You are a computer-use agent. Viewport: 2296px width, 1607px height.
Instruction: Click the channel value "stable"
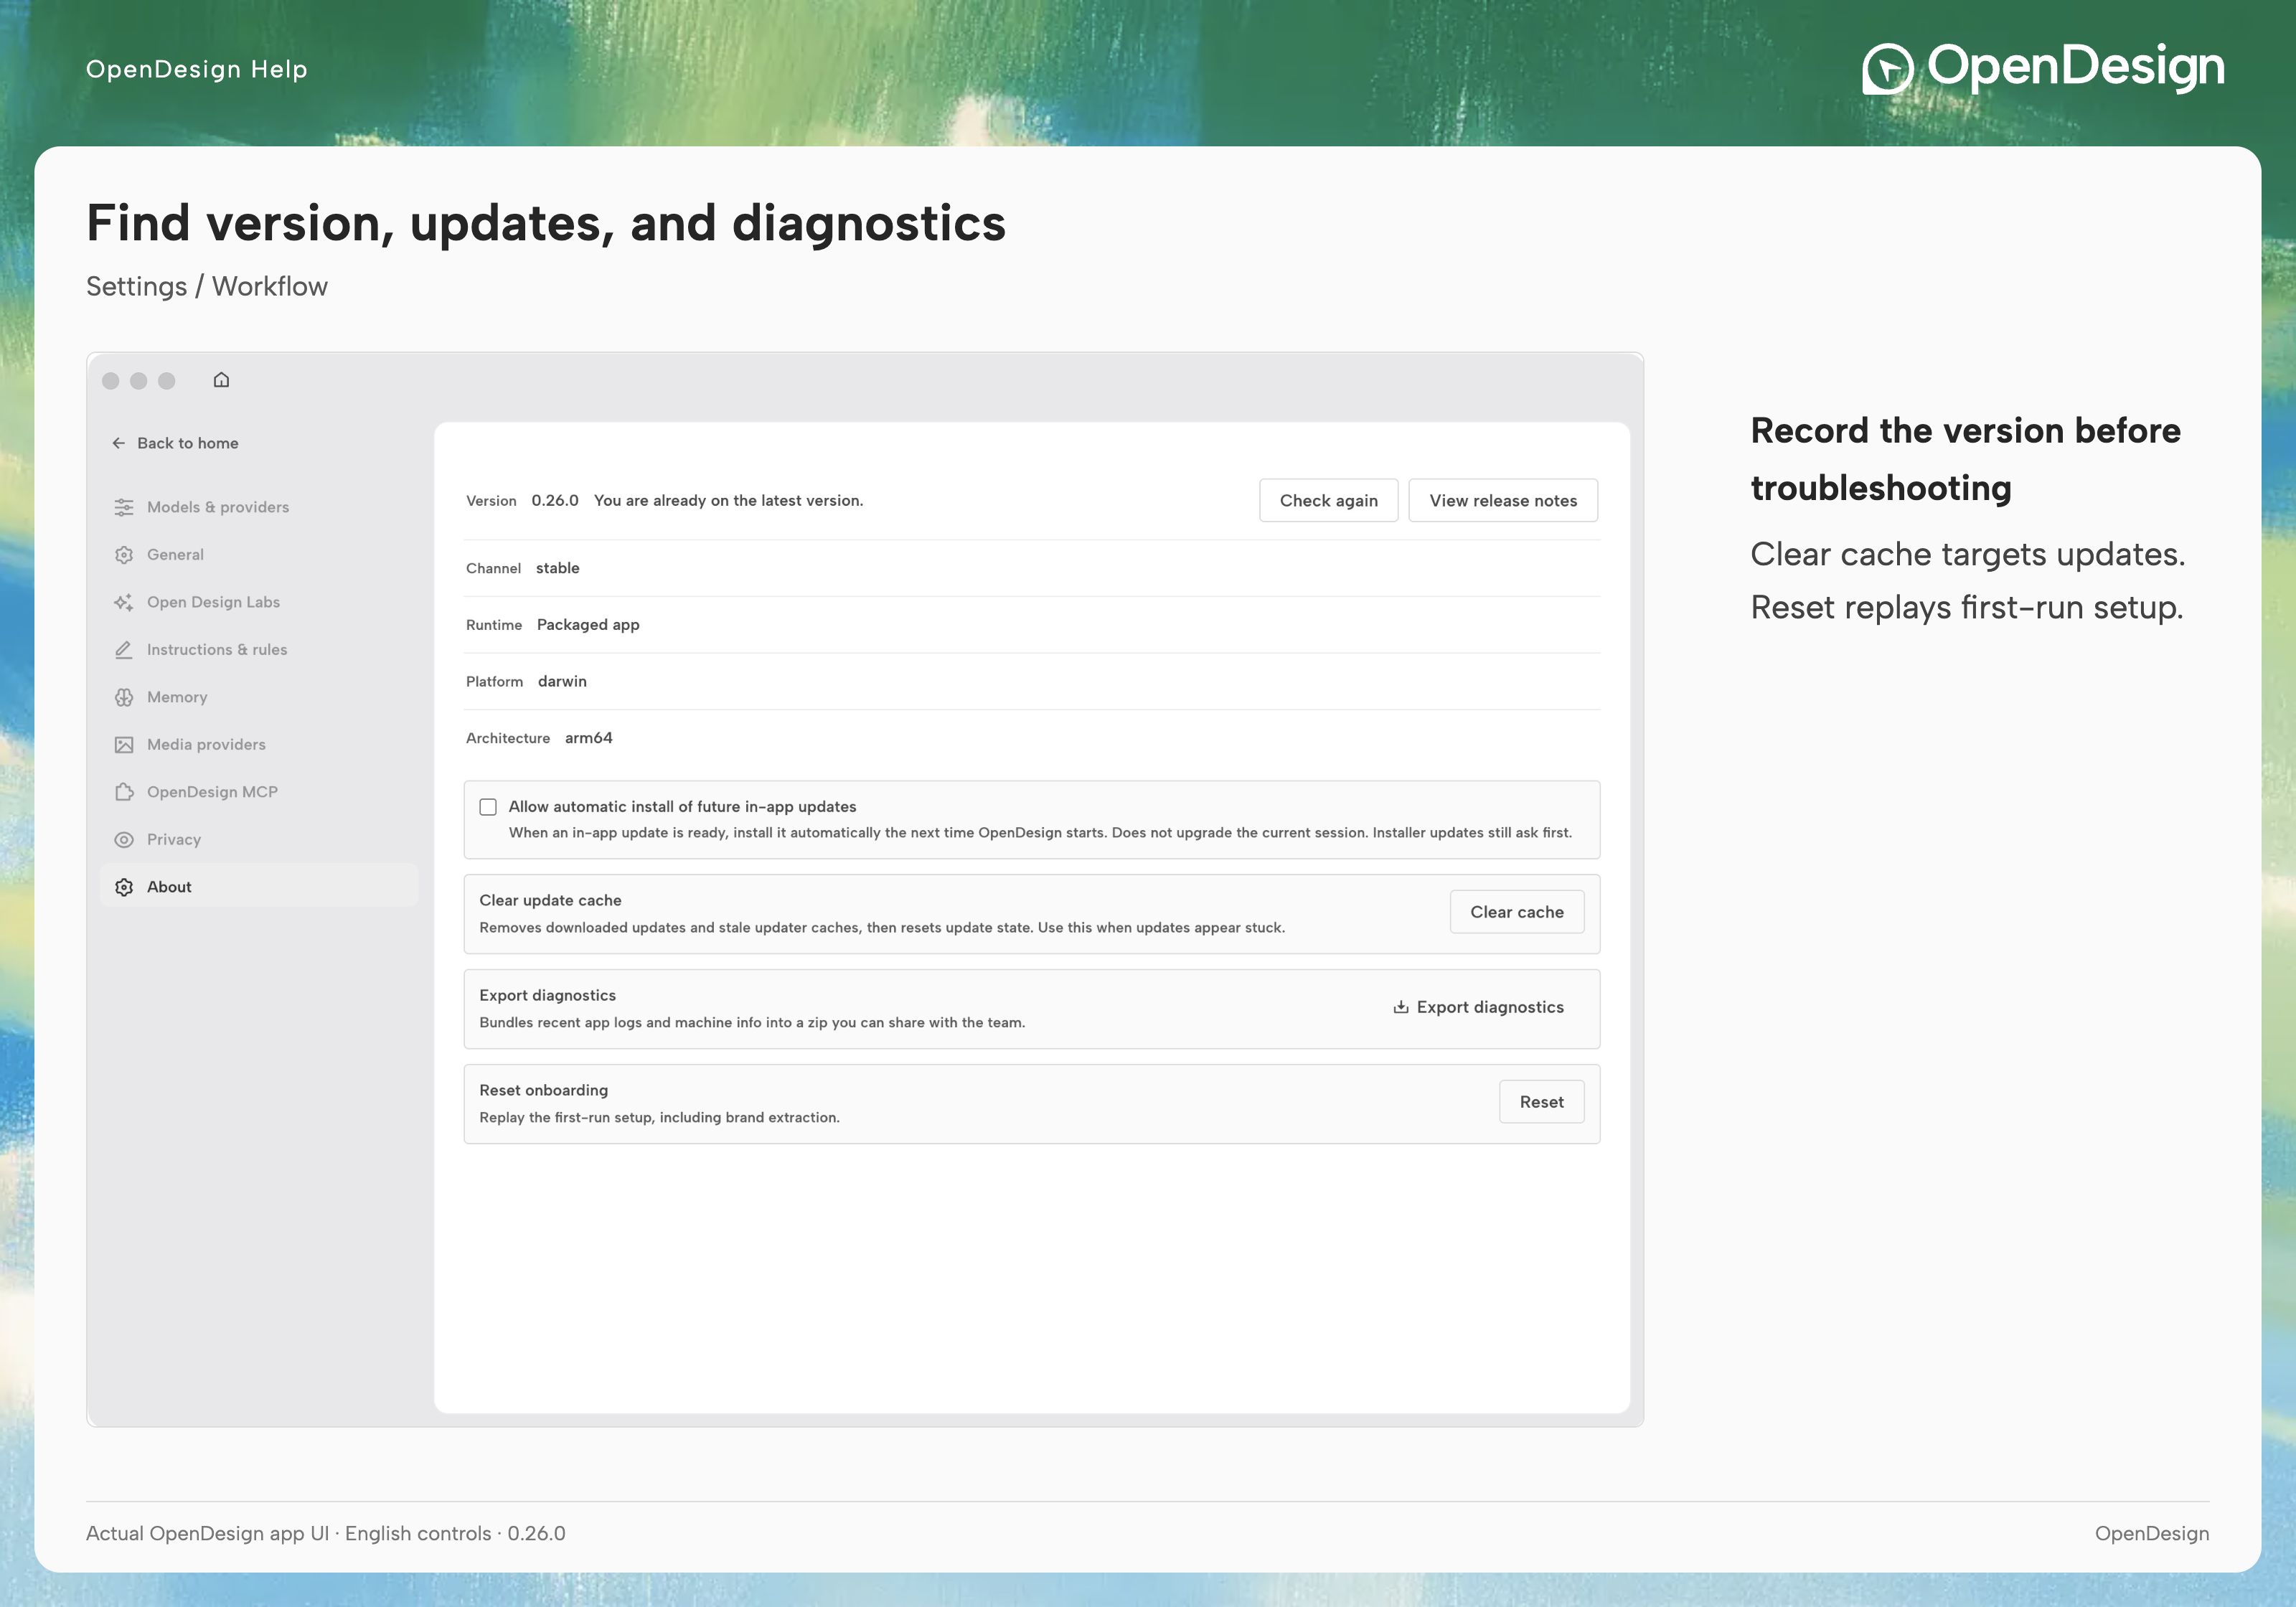(558, 568)
